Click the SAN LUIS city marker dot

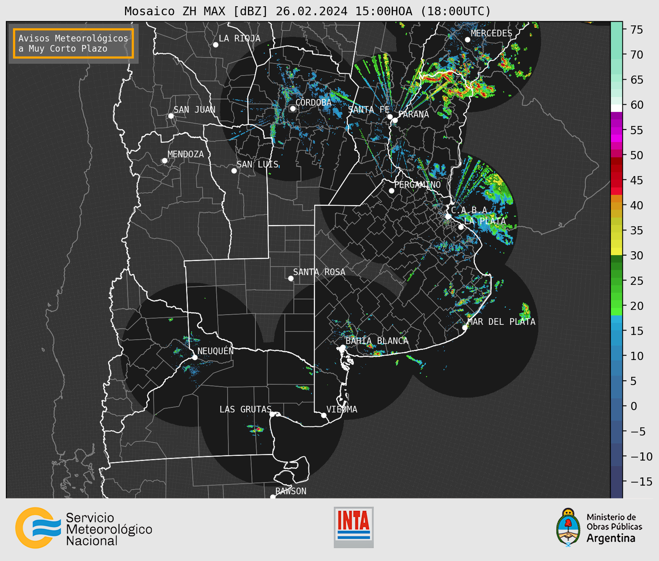(234, 171)
